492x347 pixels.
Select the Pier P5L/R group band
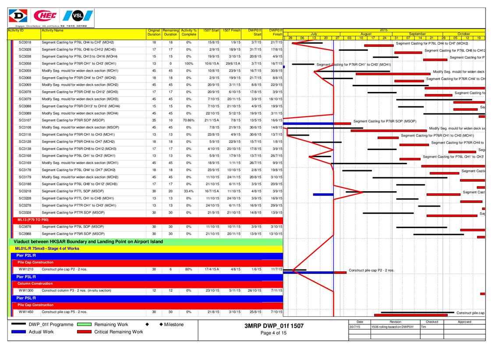(147, 298)
